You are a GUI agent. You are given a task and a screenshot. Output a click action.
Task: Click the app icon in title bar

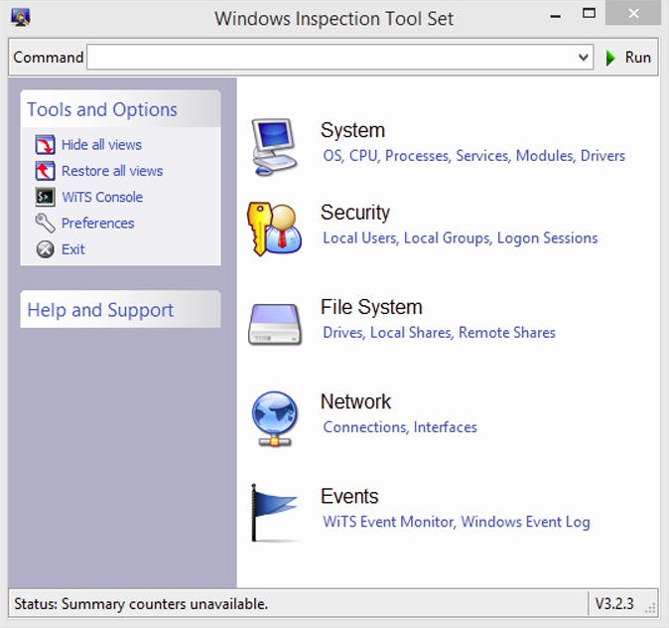[x=21, y=18]
